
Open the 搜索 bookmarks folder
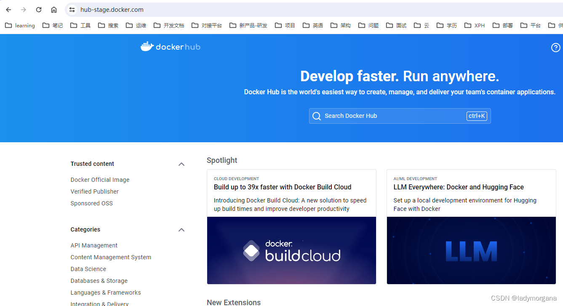(108, 25)
